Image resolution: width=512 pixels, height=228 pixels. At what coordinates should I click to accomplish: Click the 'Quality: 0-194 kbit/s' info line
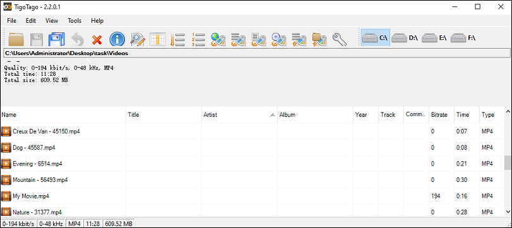point(59,68)
